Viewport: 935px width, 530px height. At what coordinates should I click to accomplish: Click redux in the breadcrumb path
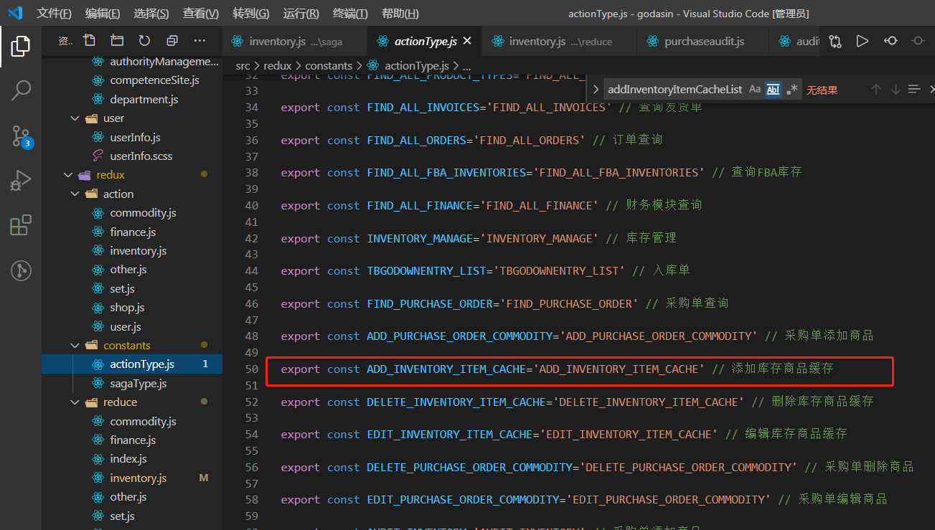coord(278,65)
